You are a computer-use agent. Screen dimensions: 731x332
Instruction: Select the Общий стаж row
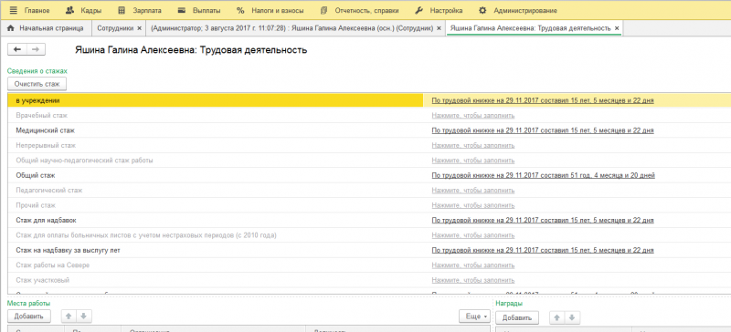(x=369, y=175)
